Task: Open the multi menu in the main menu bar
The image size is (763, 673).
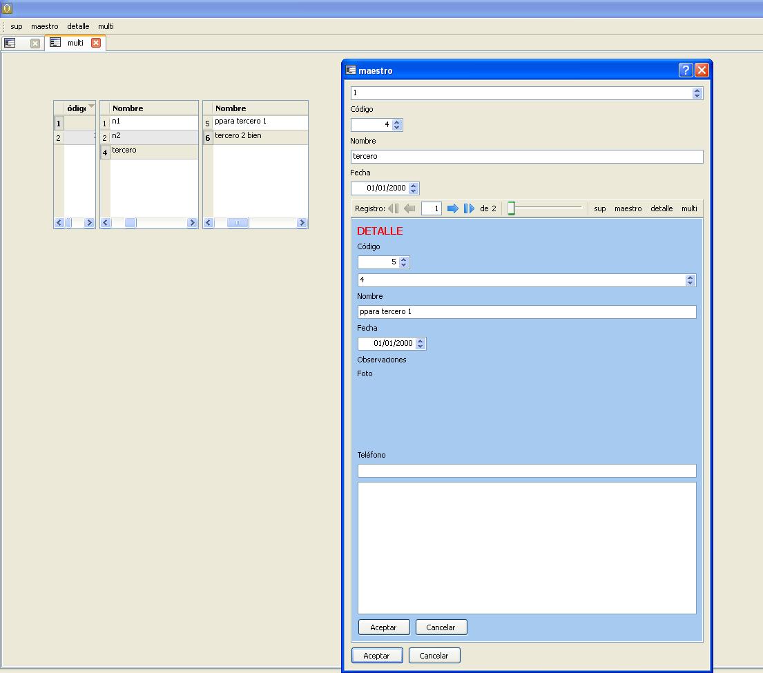Action: pyautogui.click(x=106, y=26)
